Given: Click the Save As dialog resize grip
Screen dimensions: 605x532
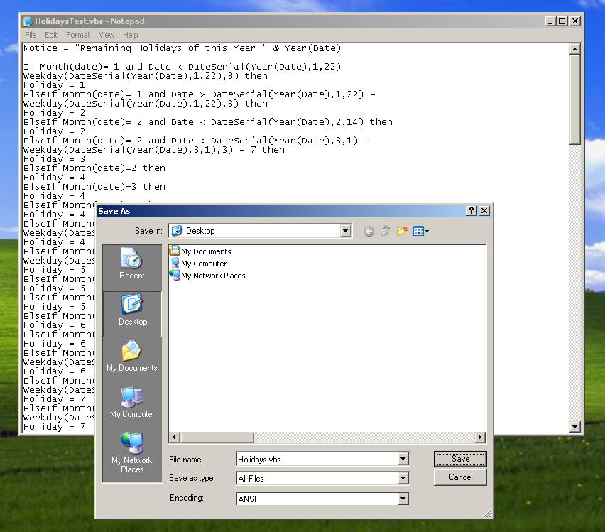Looking at the screenshot, I should (x=488, y=513).
